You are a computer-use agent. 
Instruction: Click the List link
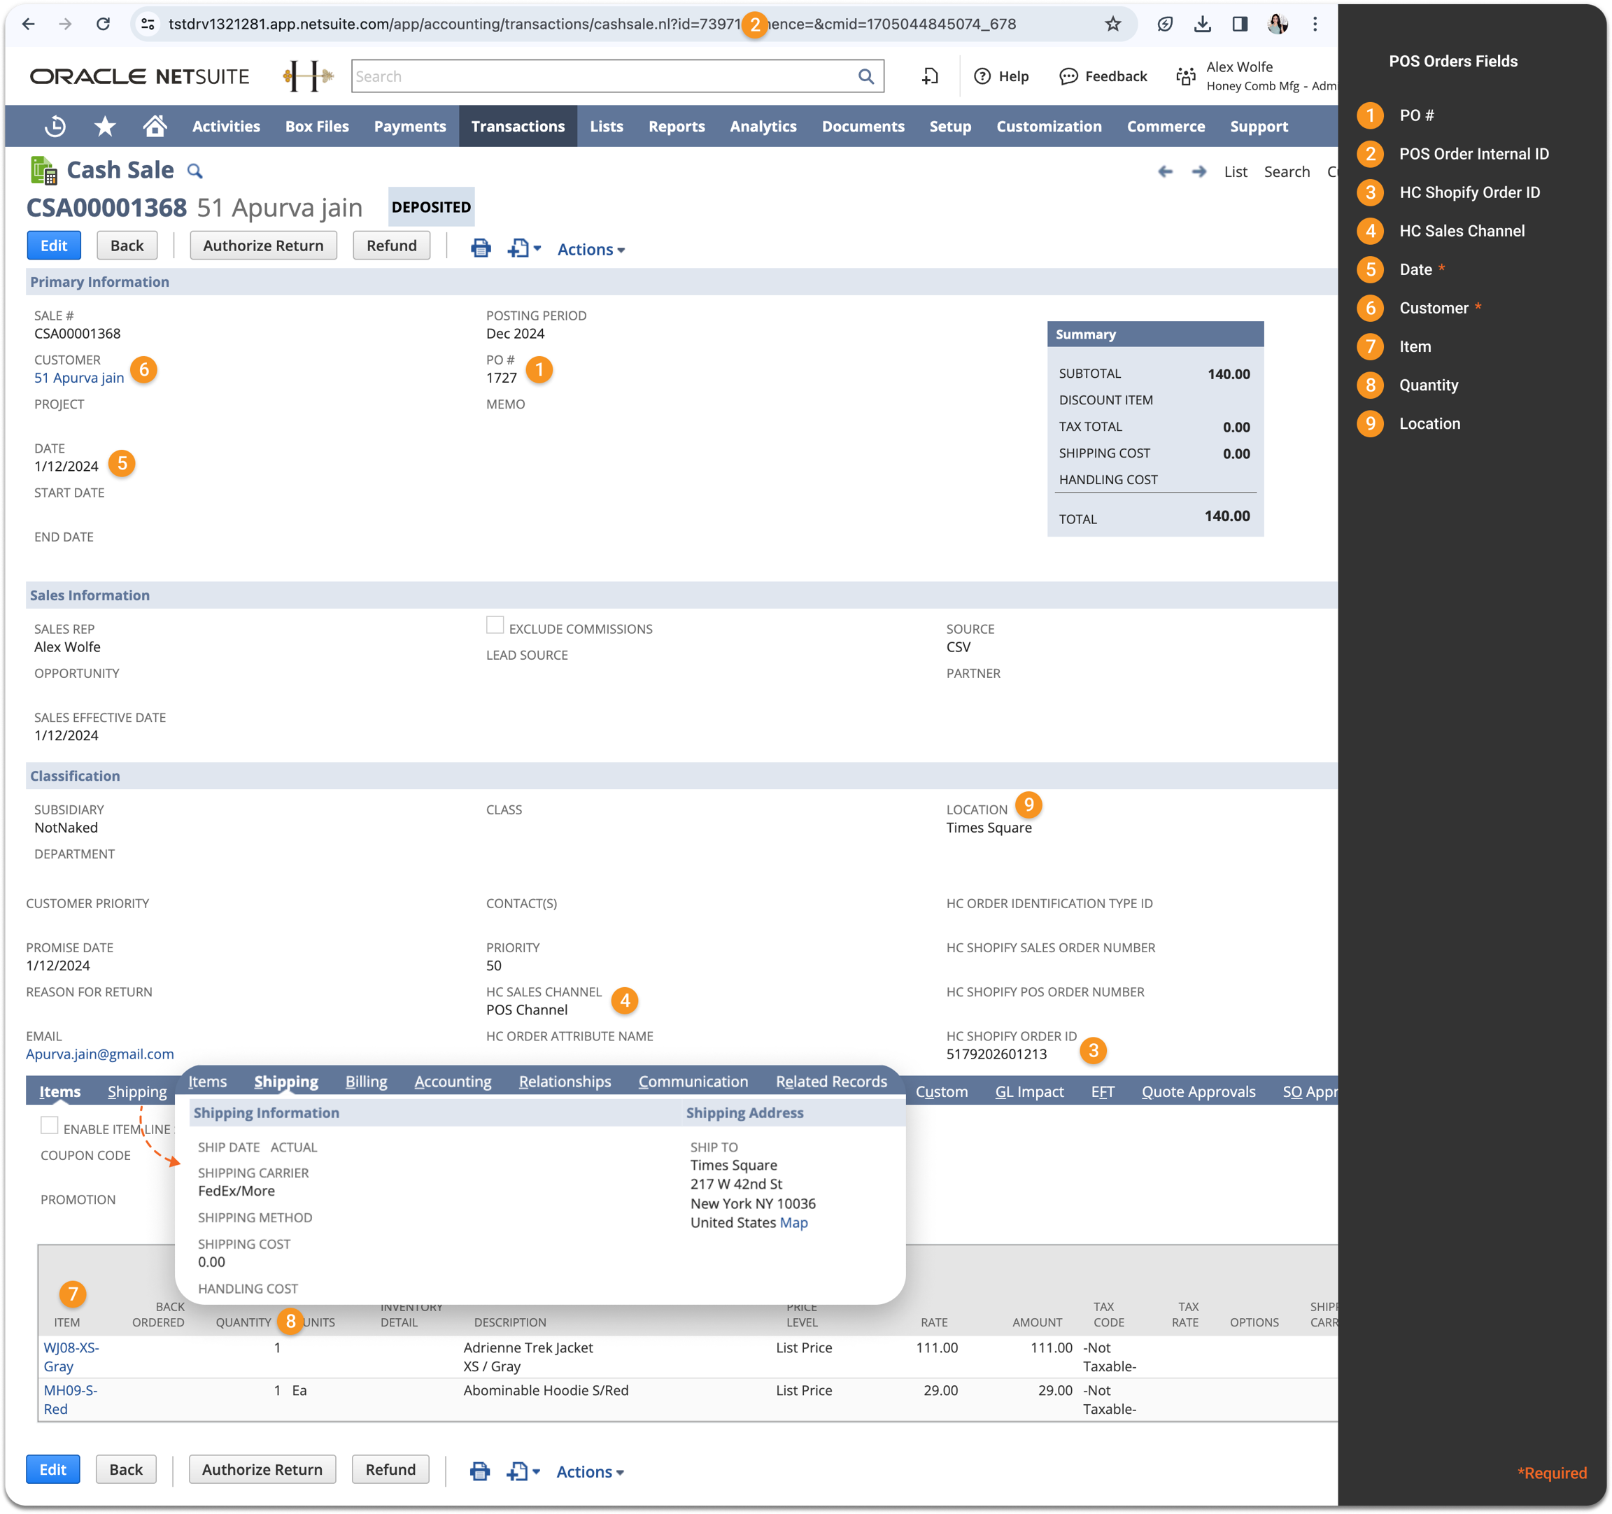[x=1236, y=172]
